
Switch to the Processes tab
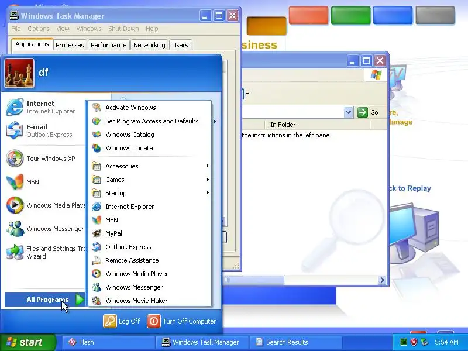coord(70,45)
